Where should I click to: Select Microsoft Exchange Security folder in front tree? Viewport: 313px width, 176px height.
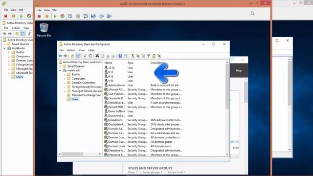point(87,95)
